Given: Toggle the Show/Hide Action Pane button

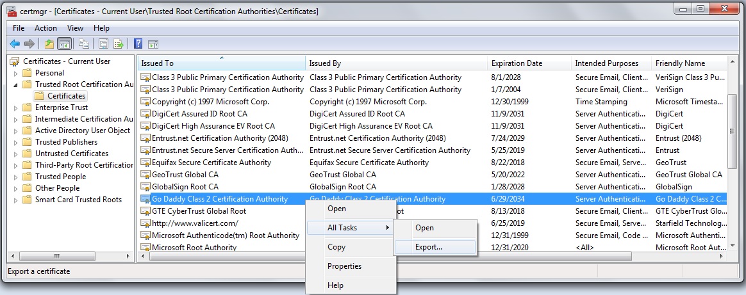Looking at the screenshot, I should pyautogui.click(x=153, y=44).
